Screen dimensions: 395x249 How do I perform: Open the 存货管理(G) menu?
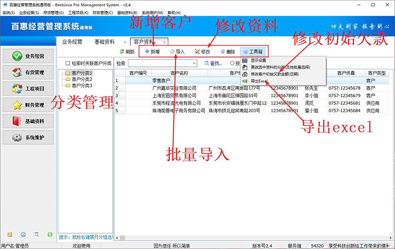tap(53, 13)
